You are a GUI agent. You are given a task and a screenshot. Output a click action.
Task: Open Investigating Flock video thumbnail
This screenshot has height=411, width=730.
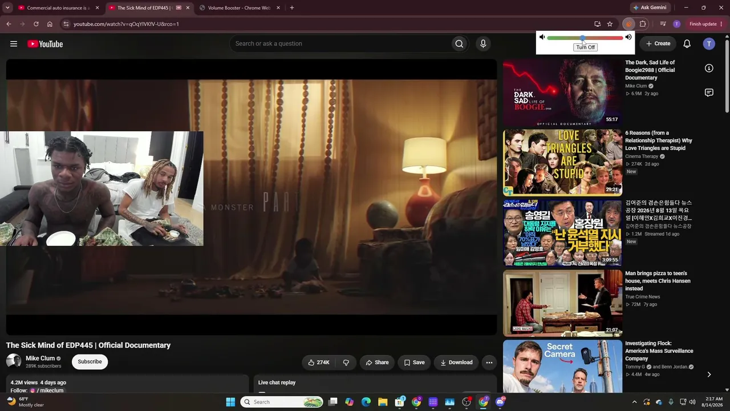[562, 366]
